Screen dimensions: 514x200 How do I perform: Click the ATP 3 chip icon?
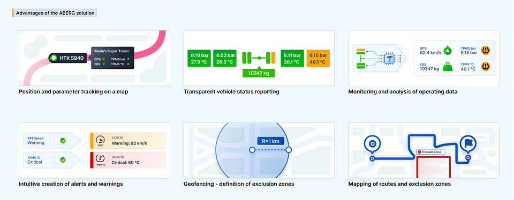389,59
